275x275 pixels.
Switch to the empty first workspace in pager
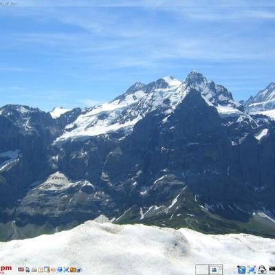(202, 269)
